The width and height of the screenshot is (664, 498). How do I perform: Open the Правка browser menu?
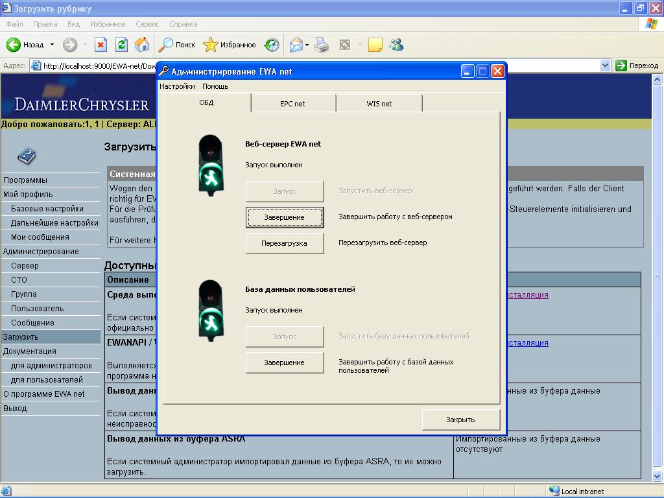point(45,24)
